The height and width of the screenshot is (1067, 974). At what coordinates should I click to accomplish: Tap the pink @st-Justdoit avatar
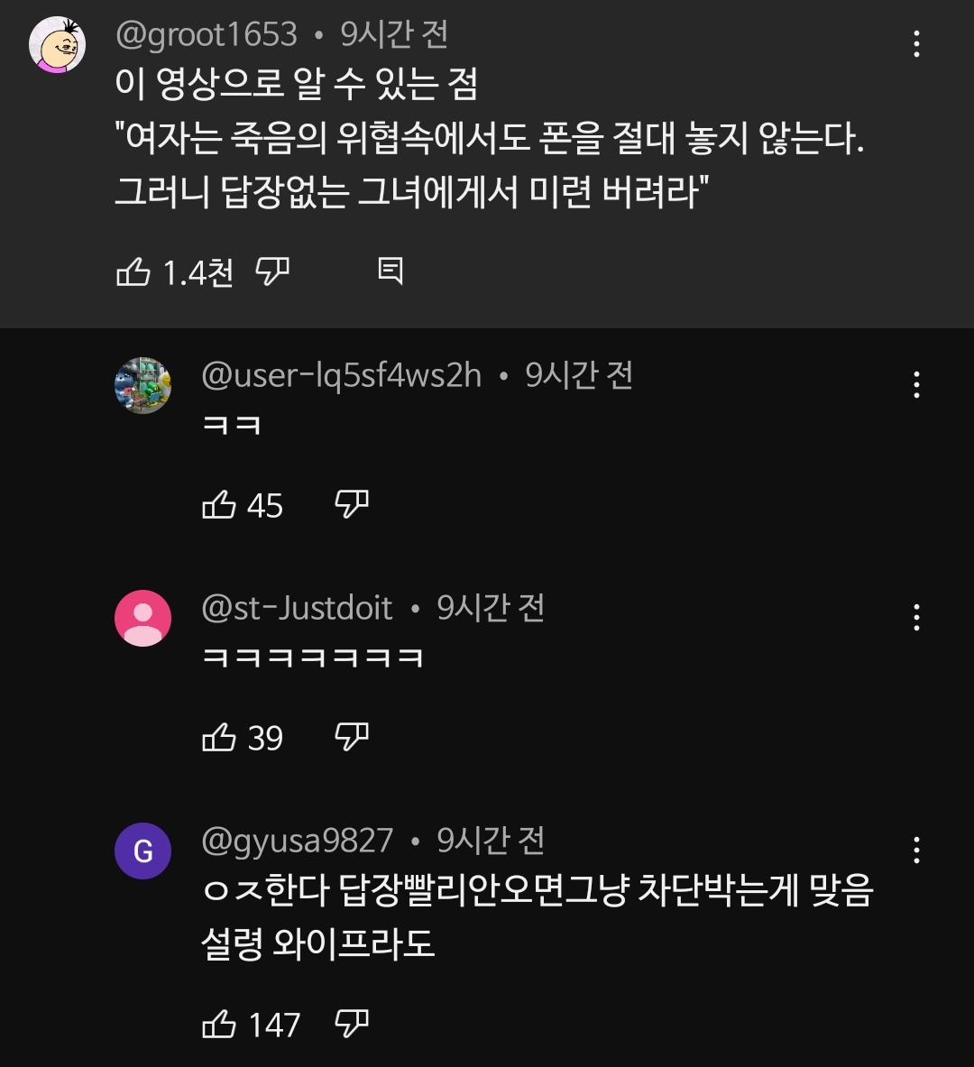click(x=142, y=618)
